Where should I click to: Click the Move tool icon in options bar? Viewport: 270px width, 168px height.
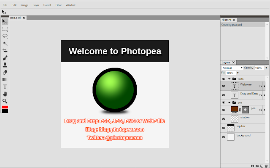pos(4,12)
